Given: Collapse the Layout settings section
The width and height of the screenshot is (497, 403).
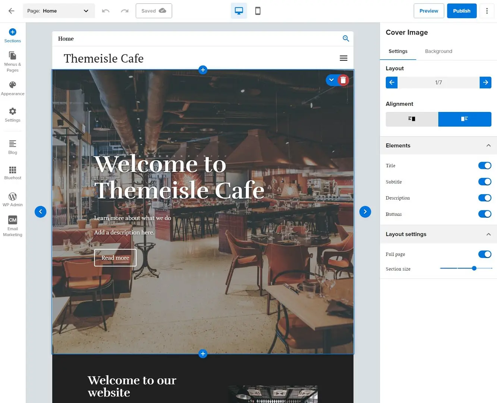Looking at the screenshot, I should click(488, 234).
